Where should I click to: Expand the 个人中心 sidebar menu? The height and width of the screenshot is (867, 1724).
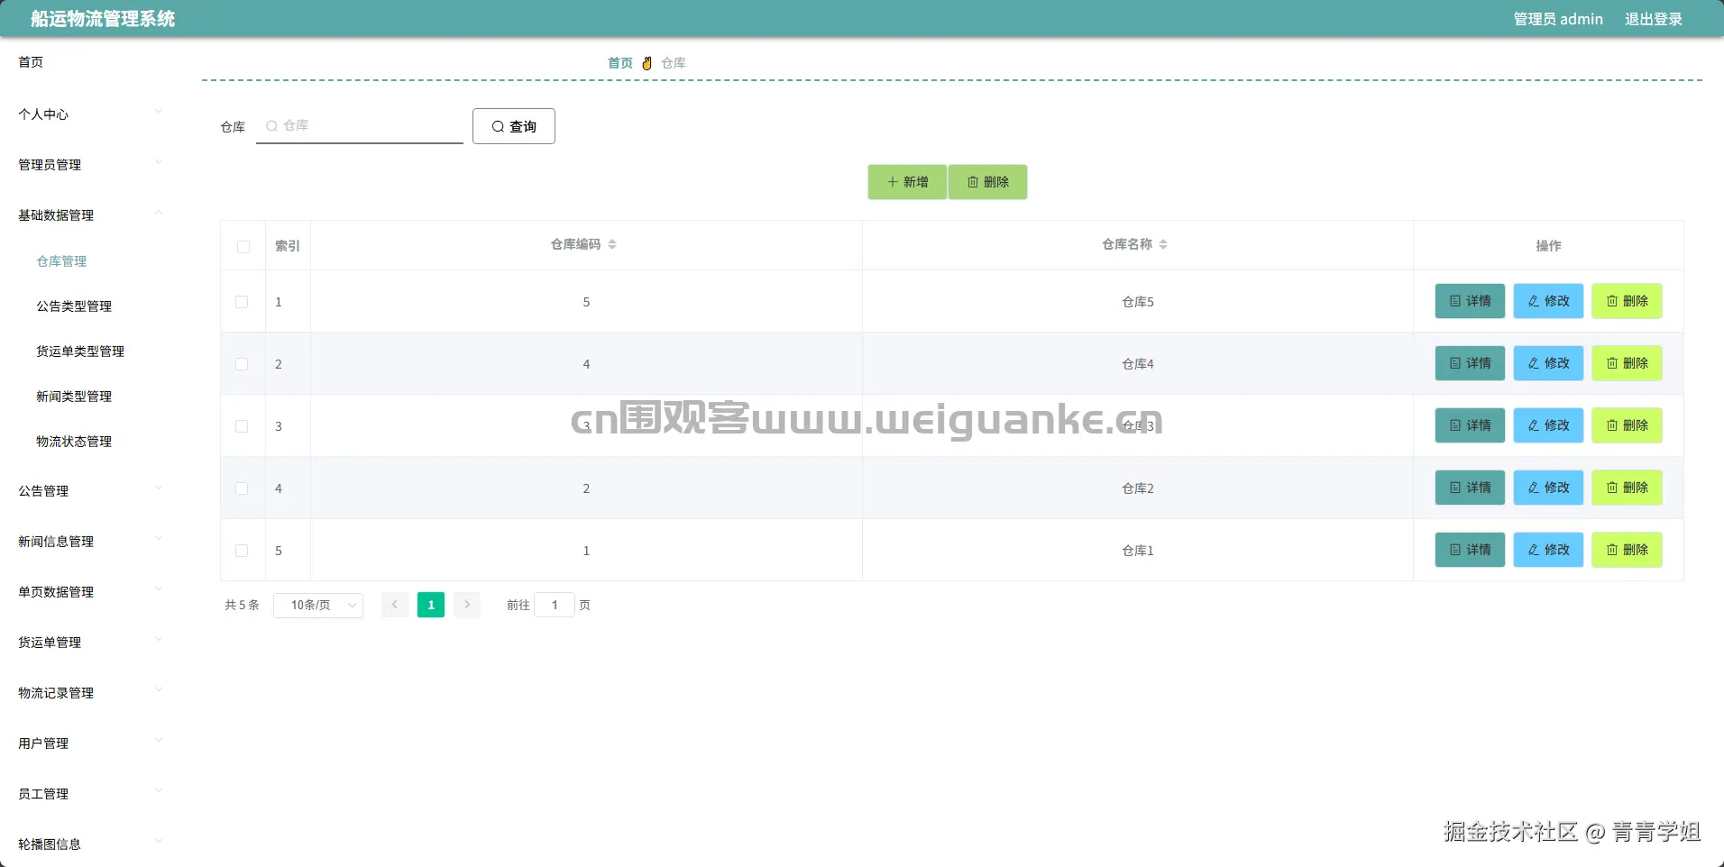coord(90,114)
